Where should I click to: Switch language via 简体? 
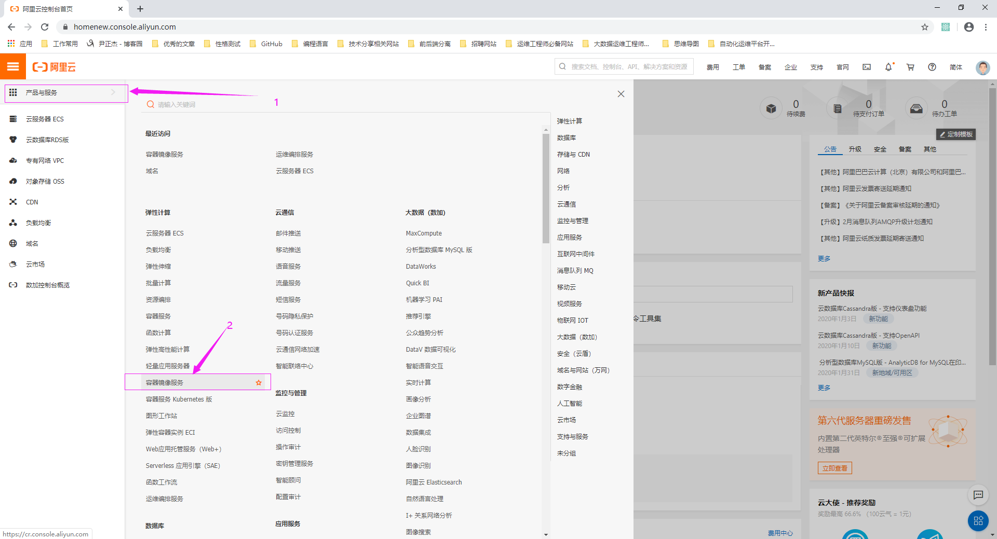(956, 67)
